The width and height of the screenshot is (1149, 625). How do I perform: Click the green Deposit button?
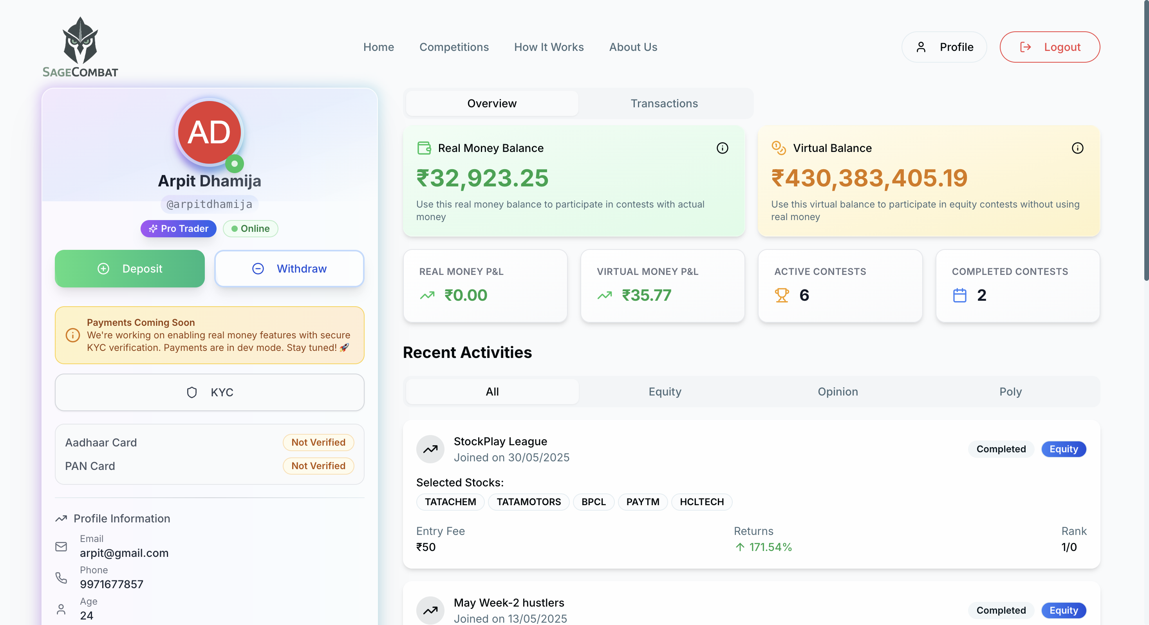(x=130, y=269)
